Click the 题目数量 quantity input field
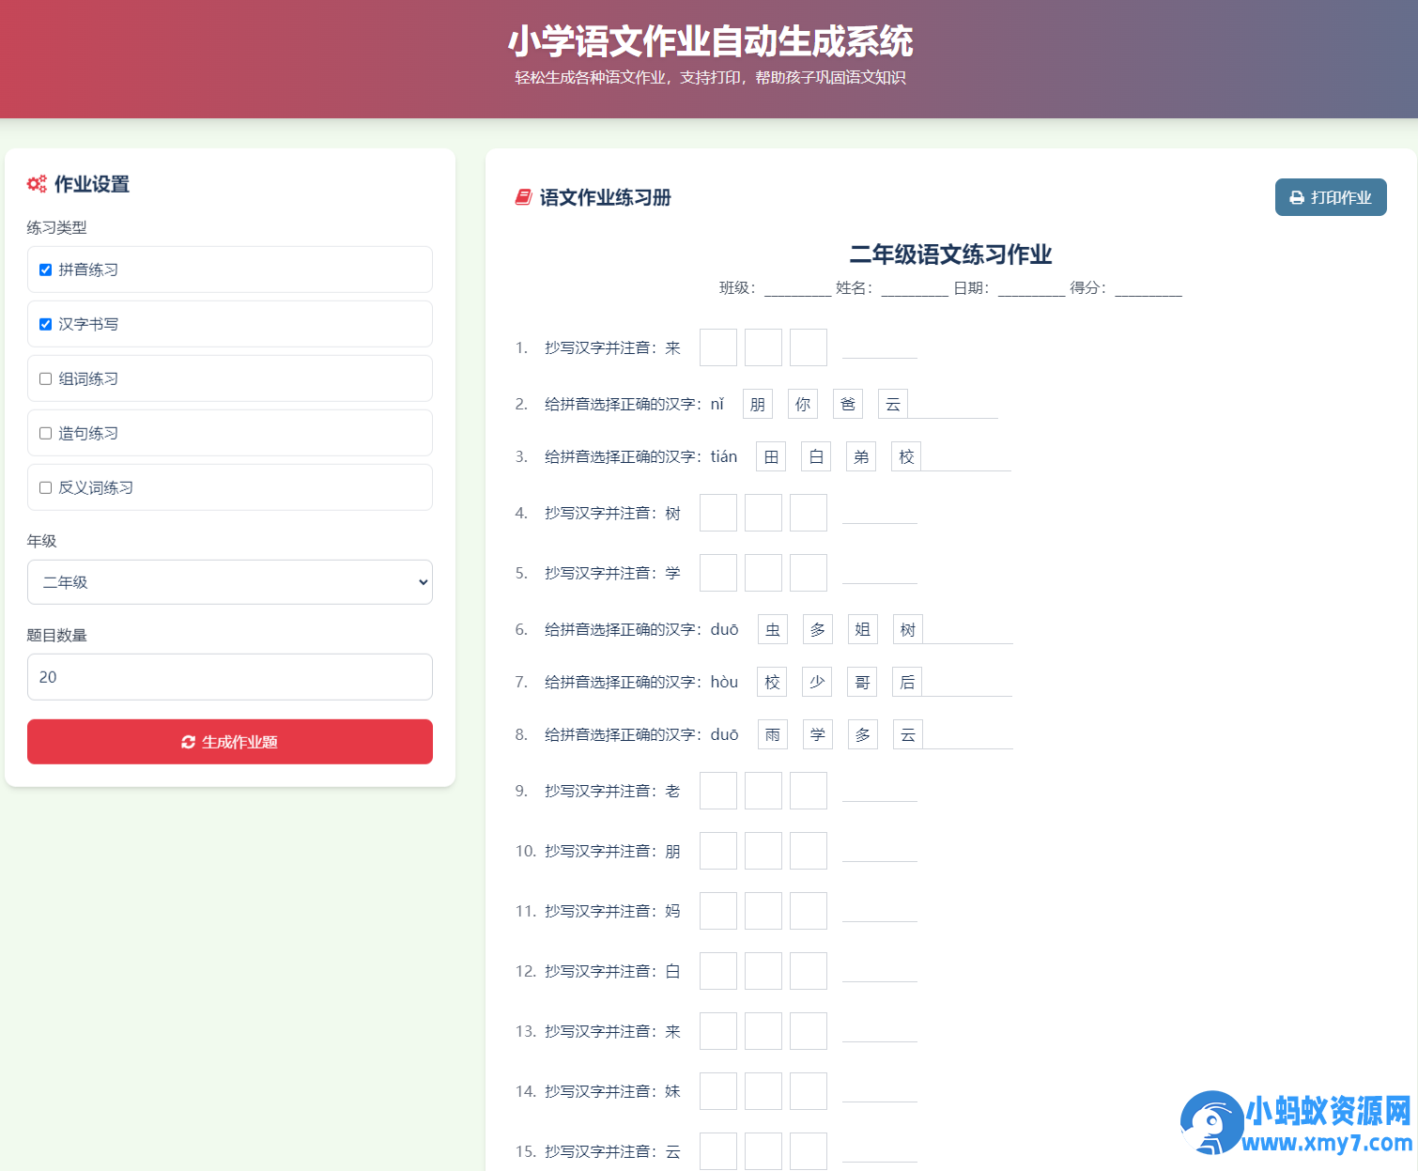 coord(229,677)
